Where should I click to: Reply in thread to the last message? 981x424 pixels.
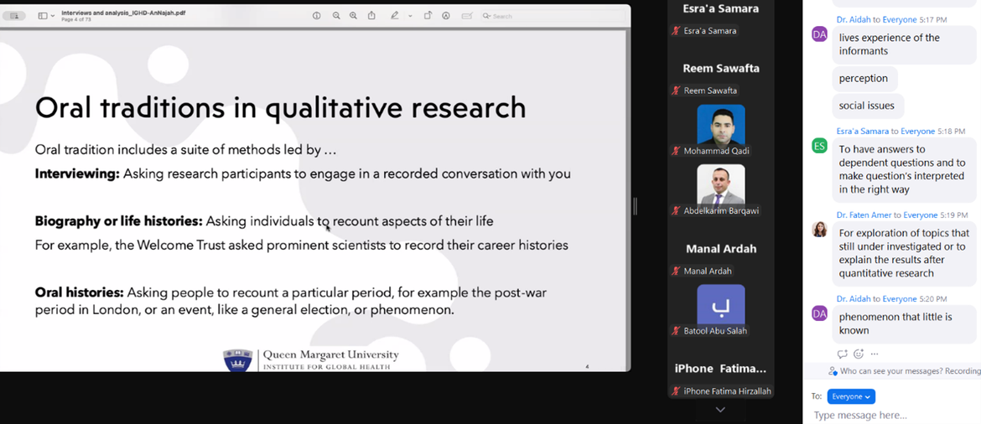click(842, 354)
